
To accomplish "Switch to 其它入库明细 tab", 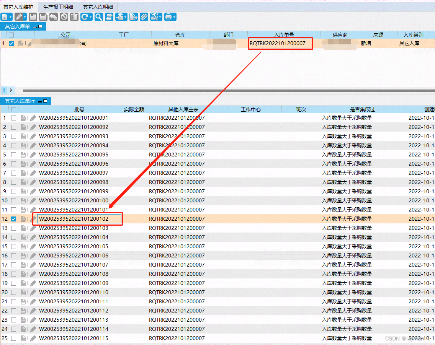I will 98,7.
